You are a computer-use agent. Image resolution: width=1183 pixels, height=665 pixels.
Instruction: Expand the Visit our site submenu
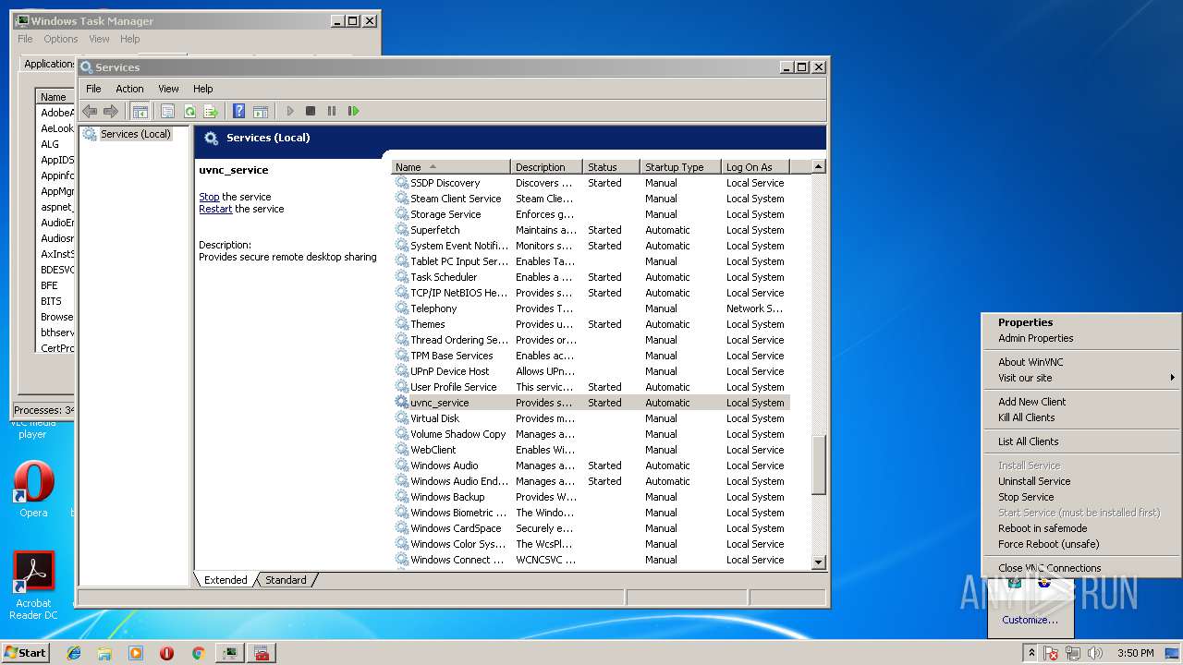point(1081,378)
